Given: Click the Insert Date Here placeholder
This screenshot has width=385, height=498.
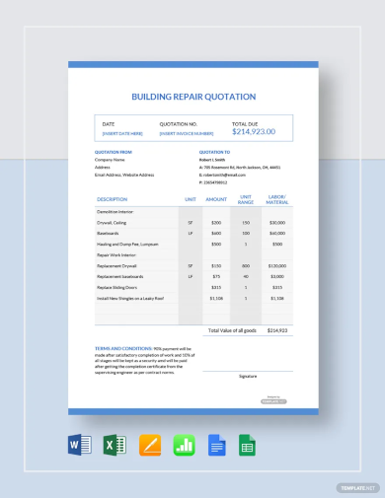Looking at the screenshot, I should [x=122, y=133].
